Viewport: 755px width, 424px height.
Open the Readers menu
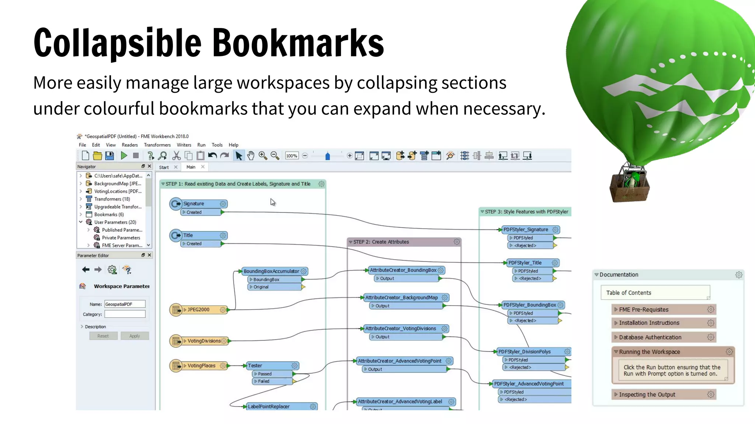(130, 145)
